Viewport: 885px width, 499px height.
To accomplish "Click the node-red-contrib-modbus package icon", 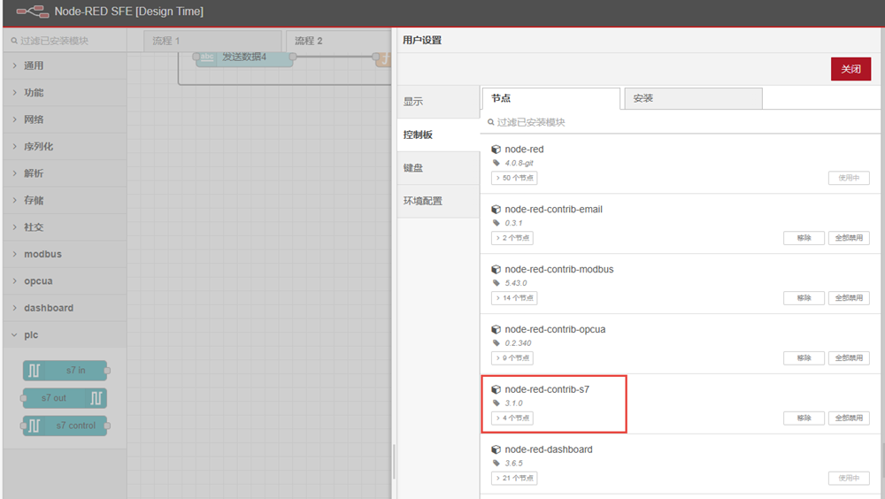I will point(496,269).
